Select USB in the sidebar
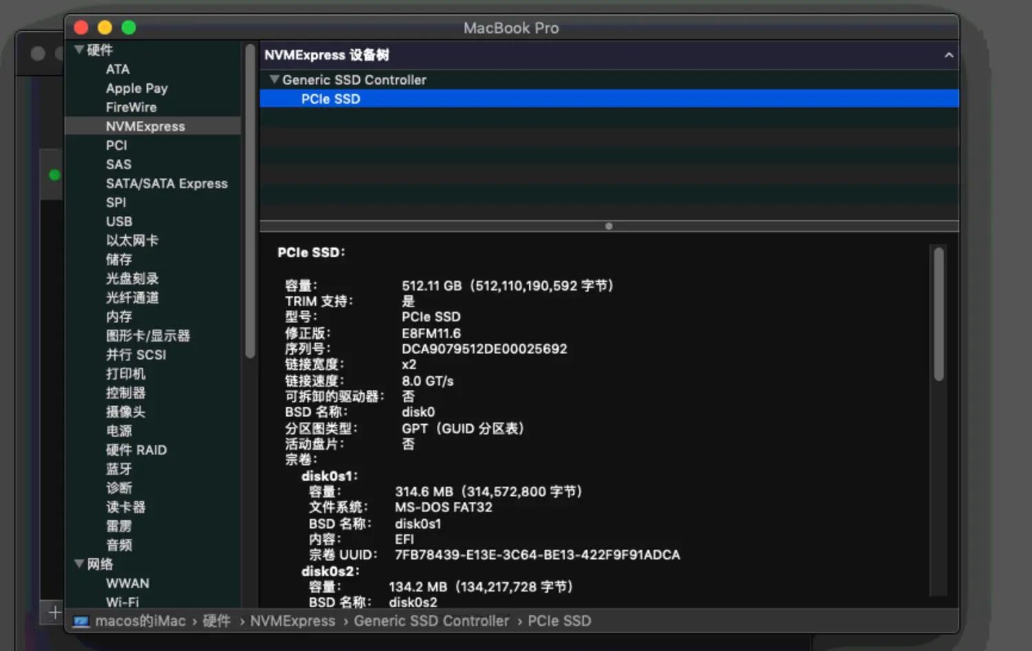The height and width of the screenshot is (651, 1032). click(119, 221)
